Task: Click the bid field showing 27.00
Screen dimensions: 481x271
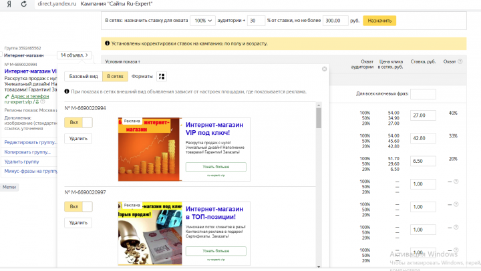Action: [x=423, y=115]
